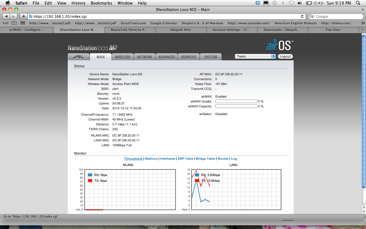Click the volume speaker icon
366x229 pixels.
pyautogui.click(x=299, y=3)
